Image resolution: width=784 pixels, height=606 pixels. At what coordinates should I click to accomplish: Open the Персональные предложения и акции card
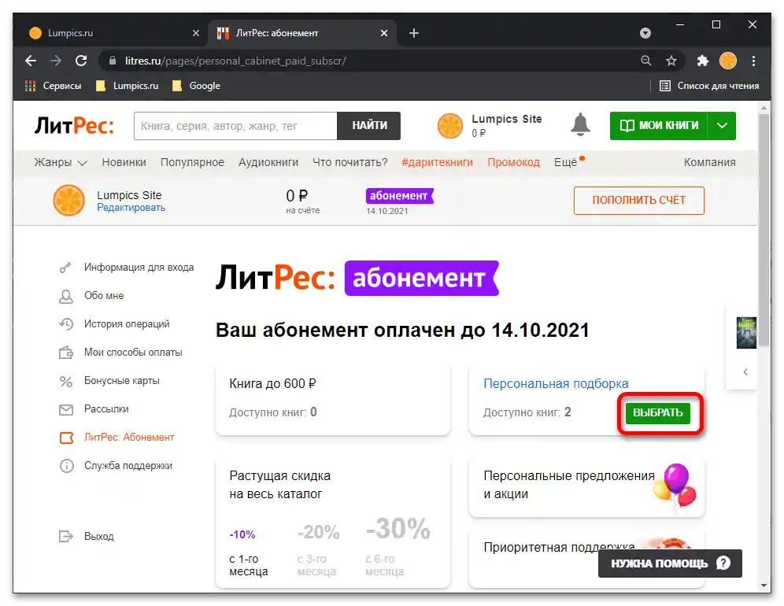coord(586,486)
